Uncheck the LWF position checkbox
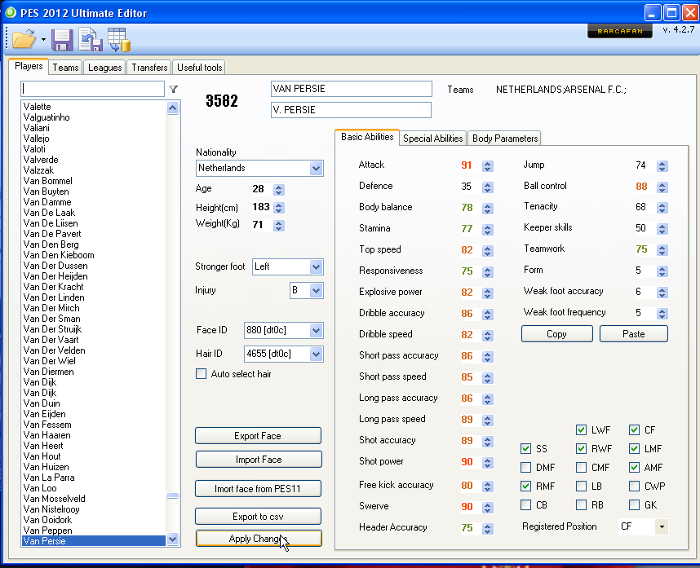The image size is (700, 568). point(581,429)
